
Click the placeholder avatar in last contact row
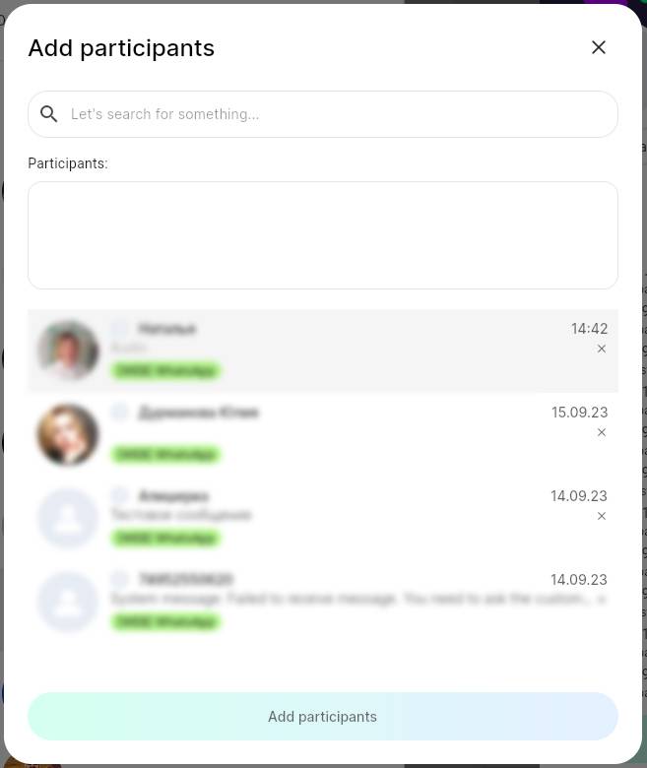click(x=68, y=602)
